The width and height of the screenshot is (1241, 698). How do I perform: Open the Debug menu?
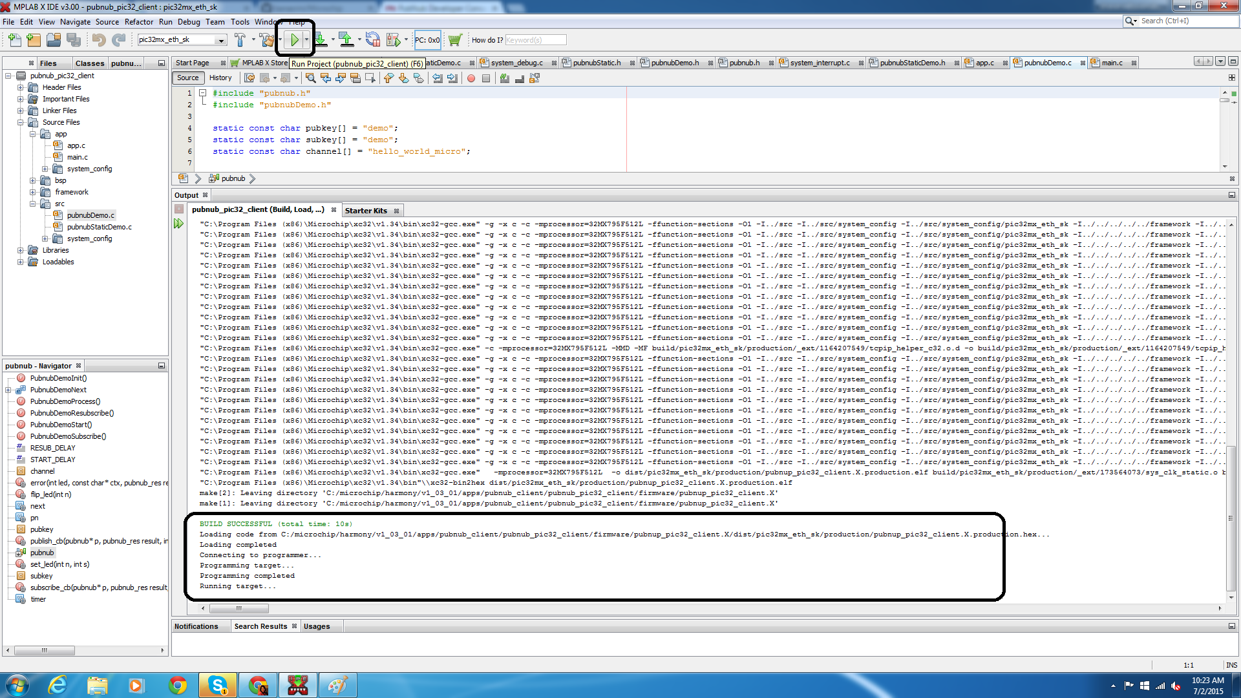coord(189,21)
